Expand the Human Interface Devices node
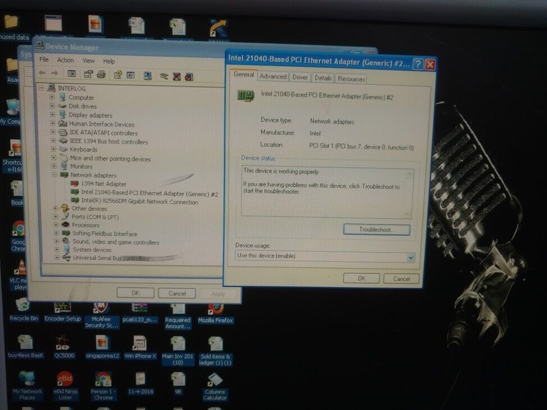The image size is (547, 410). click(53, 123)
